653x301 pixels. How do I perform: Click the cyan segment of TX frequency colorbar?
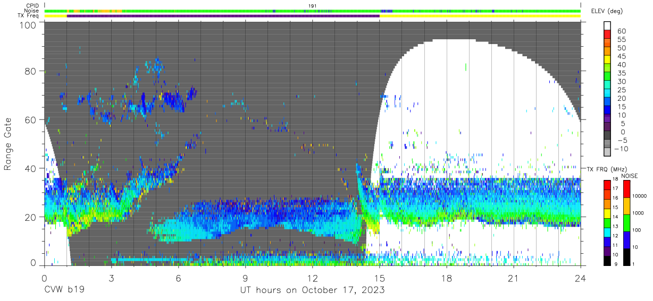[607, 231]
